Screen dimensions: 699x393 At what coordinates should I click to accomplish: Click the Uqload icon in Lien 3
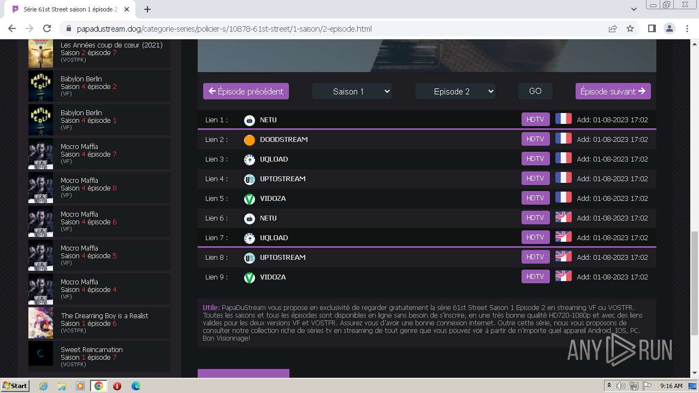[250, 159]
